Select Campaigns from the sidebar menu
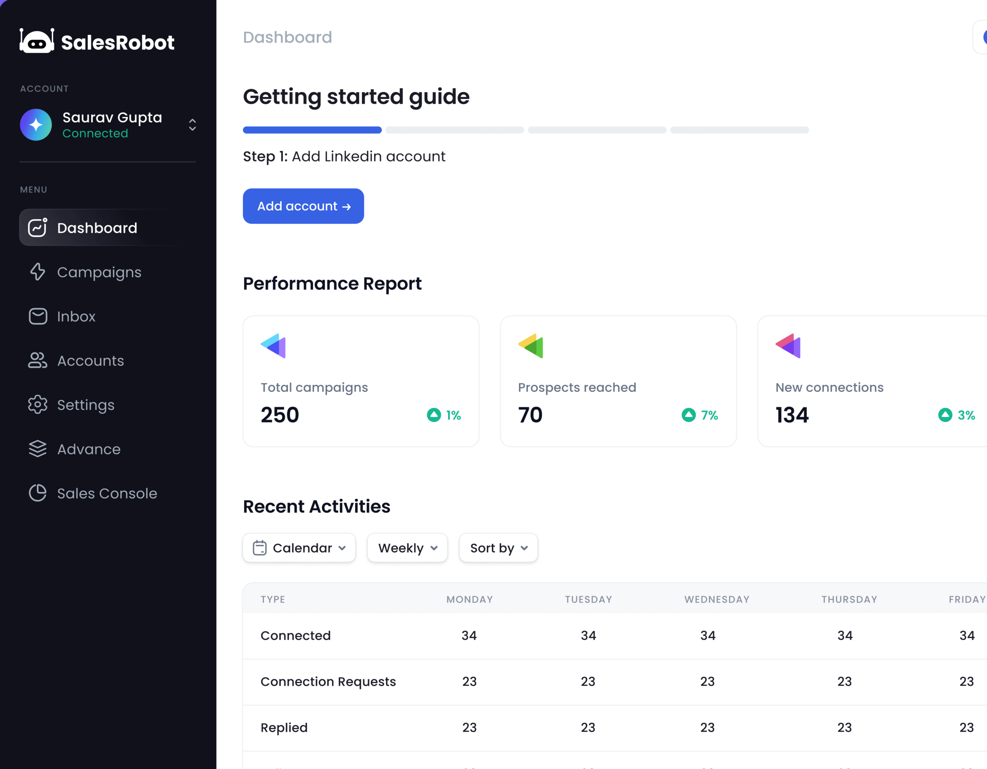Screen dimensions: 987x769 (x=99, y=272)
